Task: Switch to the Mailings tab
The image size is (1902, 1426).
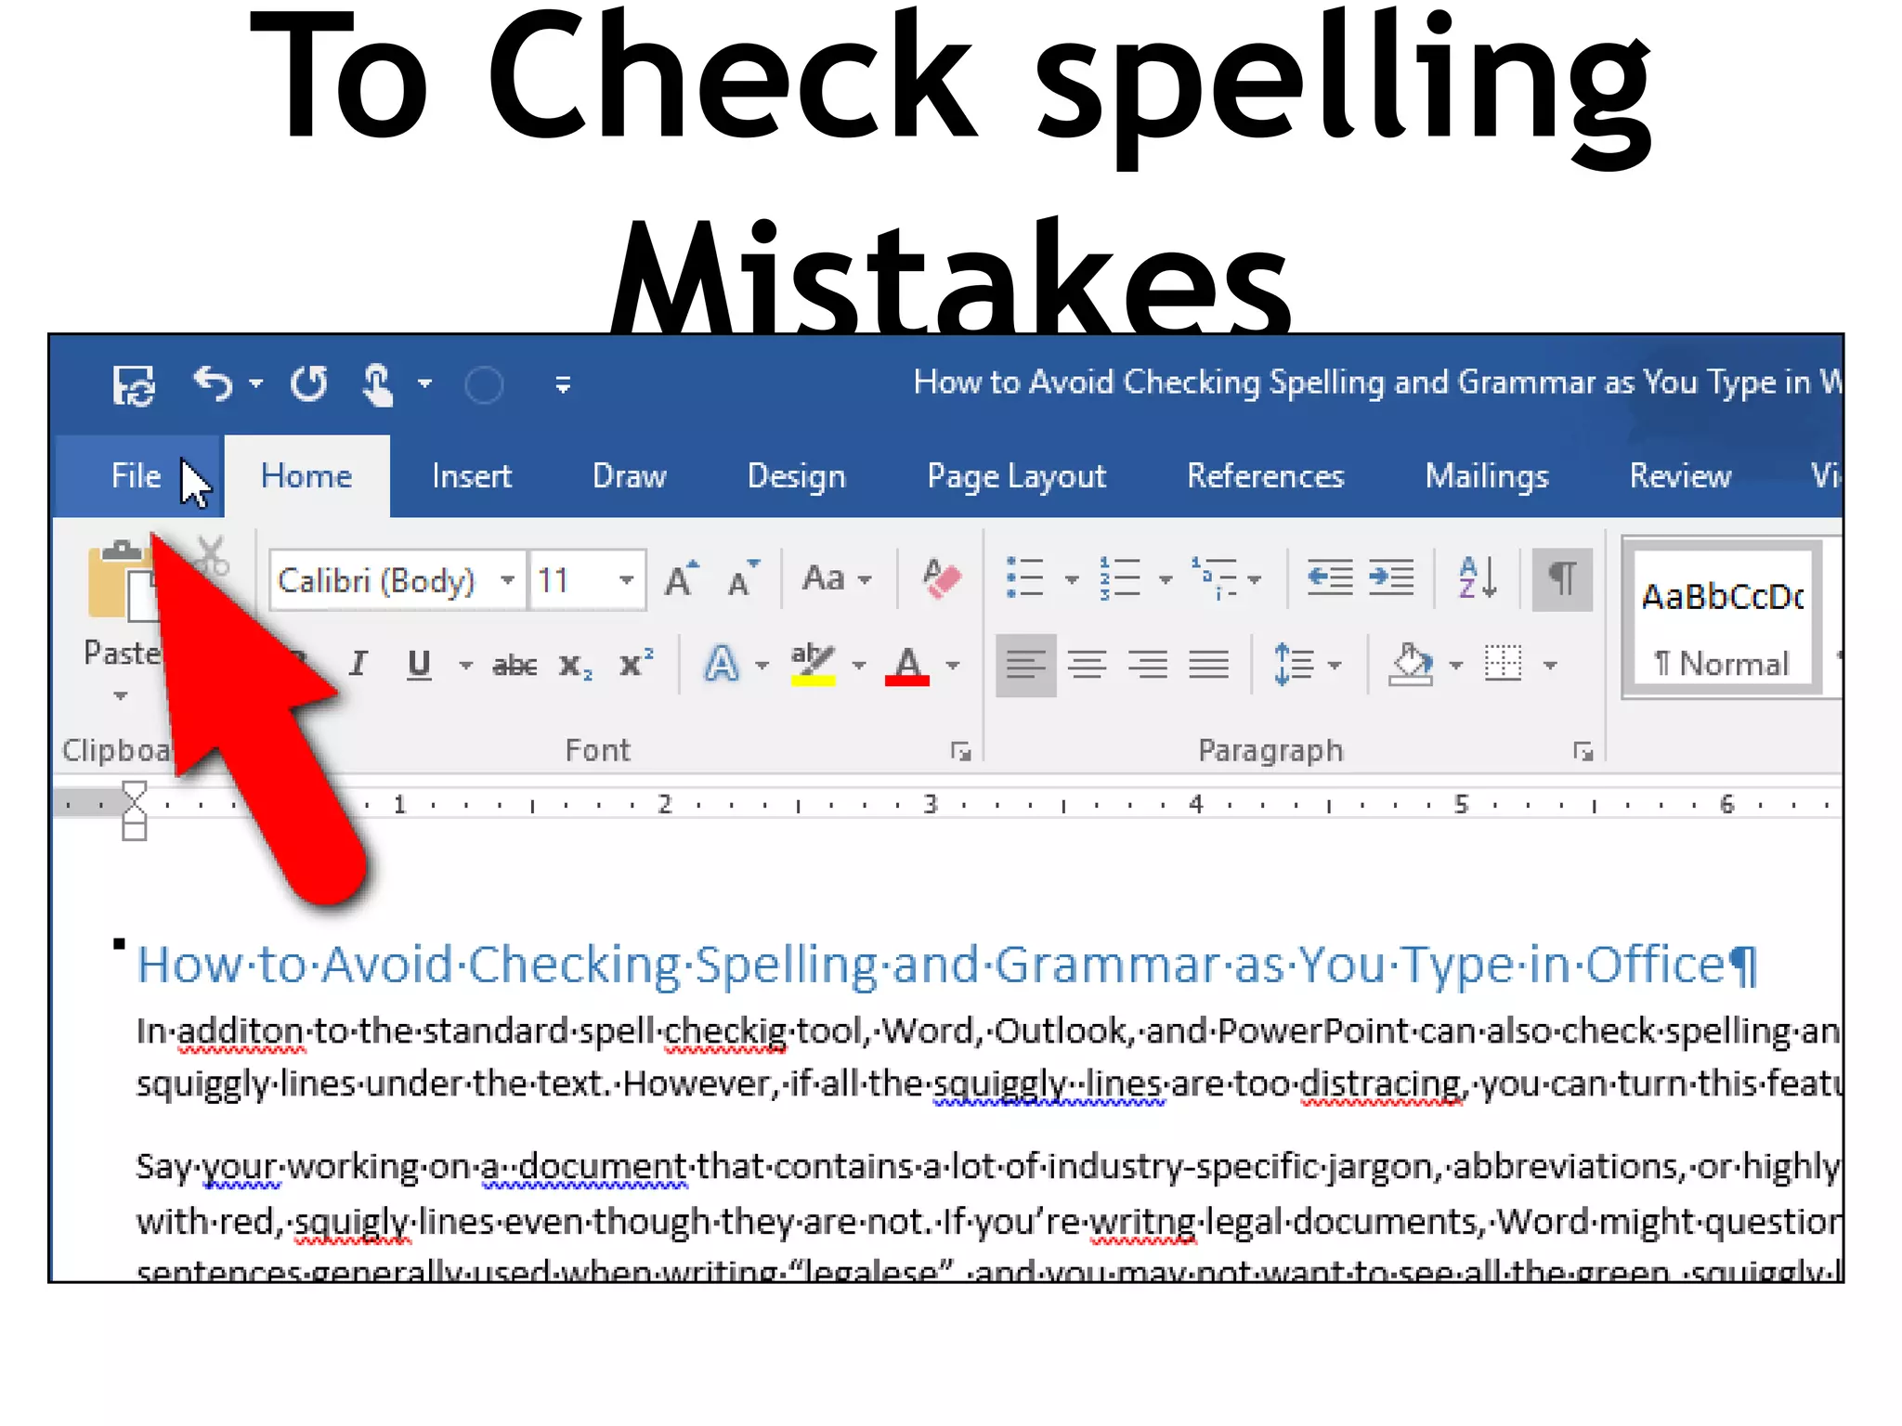Action: [1487, 476]
